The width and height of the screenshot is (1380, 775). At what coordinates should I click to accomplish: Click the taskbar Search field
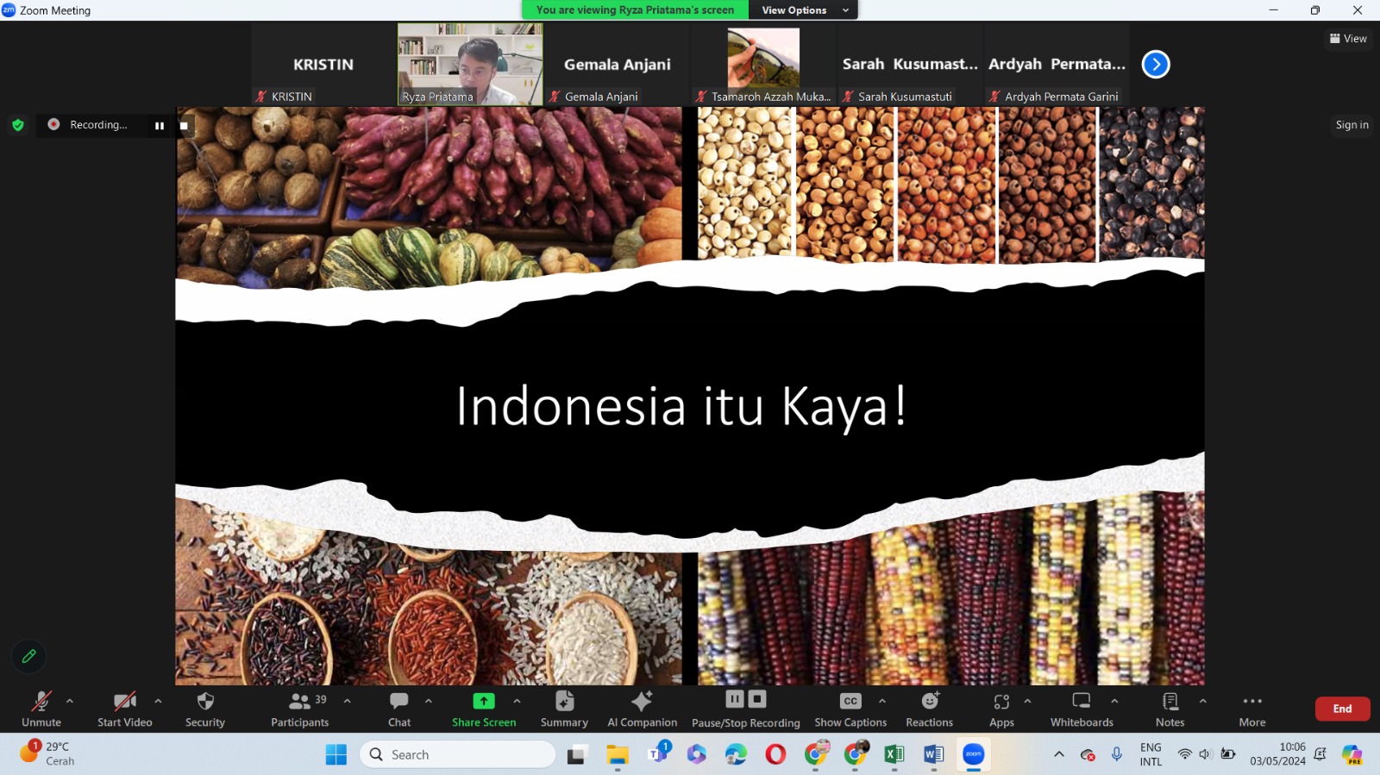point(458,754)
